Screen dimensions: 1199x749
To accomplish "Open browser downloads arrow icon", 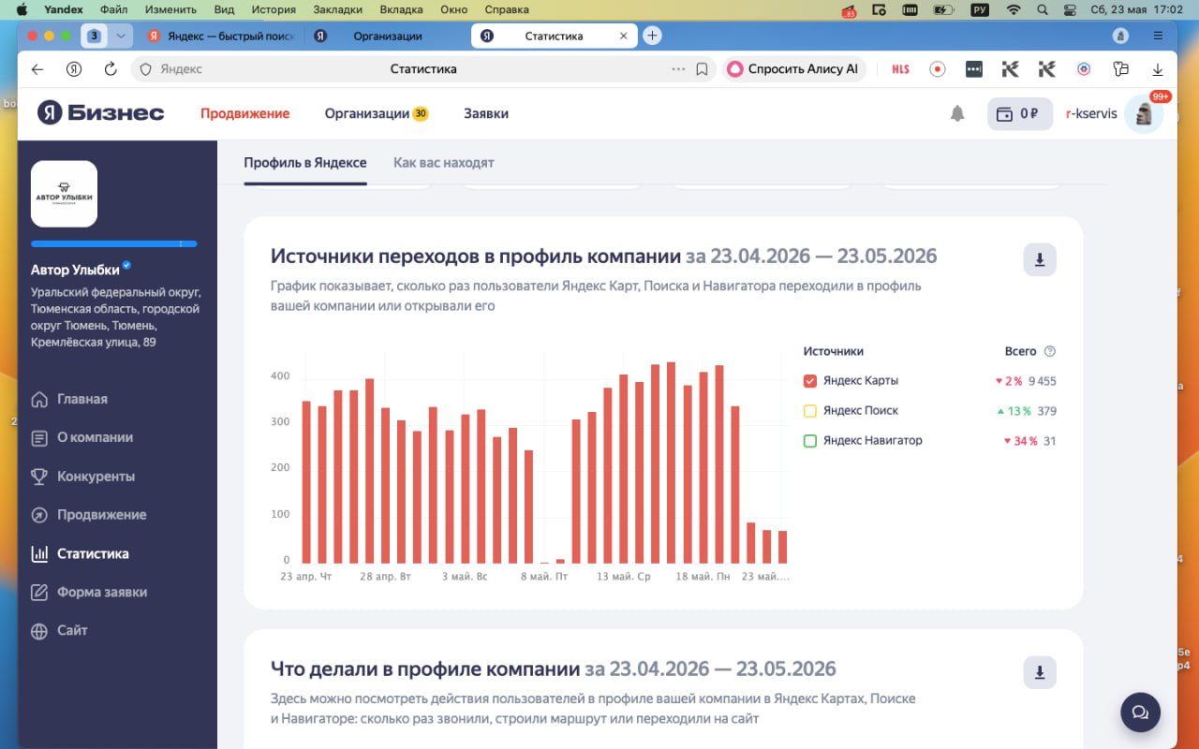I will 1158,69.
